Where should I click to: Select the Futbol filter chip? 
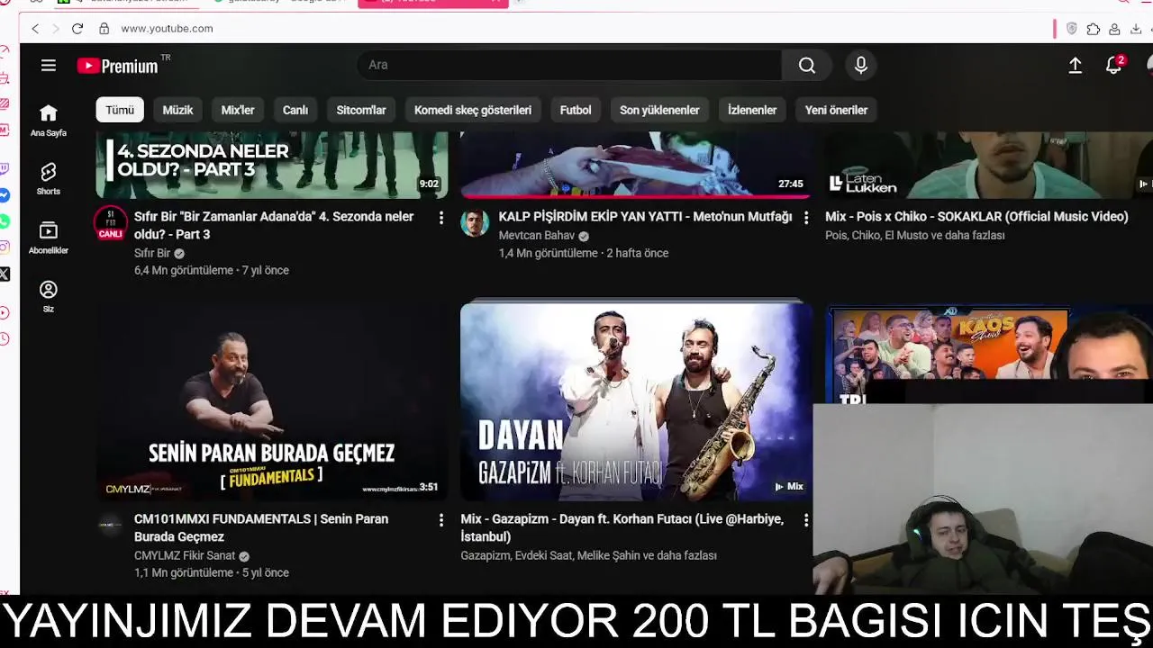click(576, 110)
